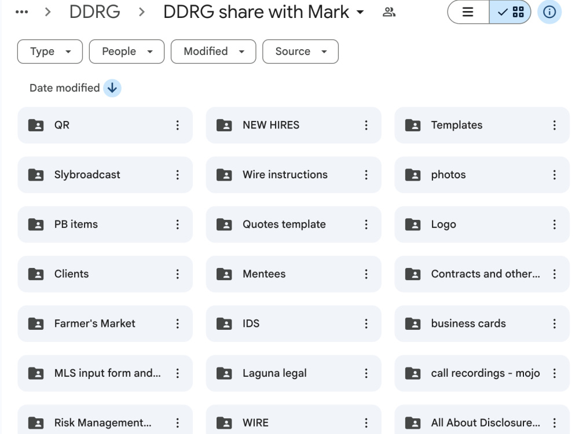Open more actions for WIRE folder
This screenshot has width=579, height=434.
click(367, 423)
